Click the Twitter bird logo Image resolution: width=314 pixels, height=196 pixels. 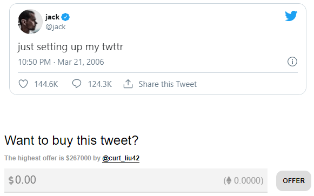point(291,16)
